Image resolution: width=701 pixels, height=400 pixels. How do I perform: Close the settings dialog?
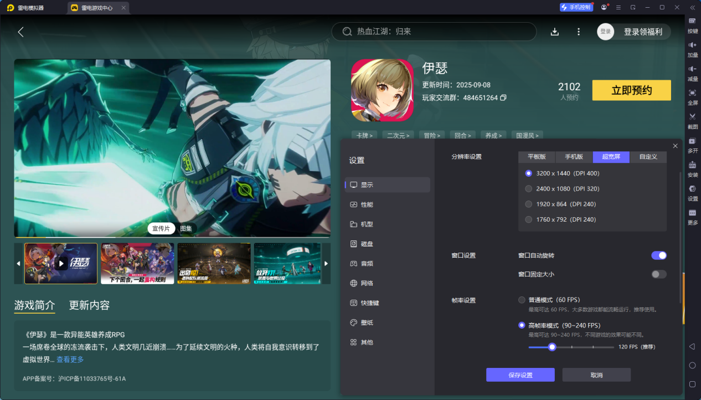675,146
